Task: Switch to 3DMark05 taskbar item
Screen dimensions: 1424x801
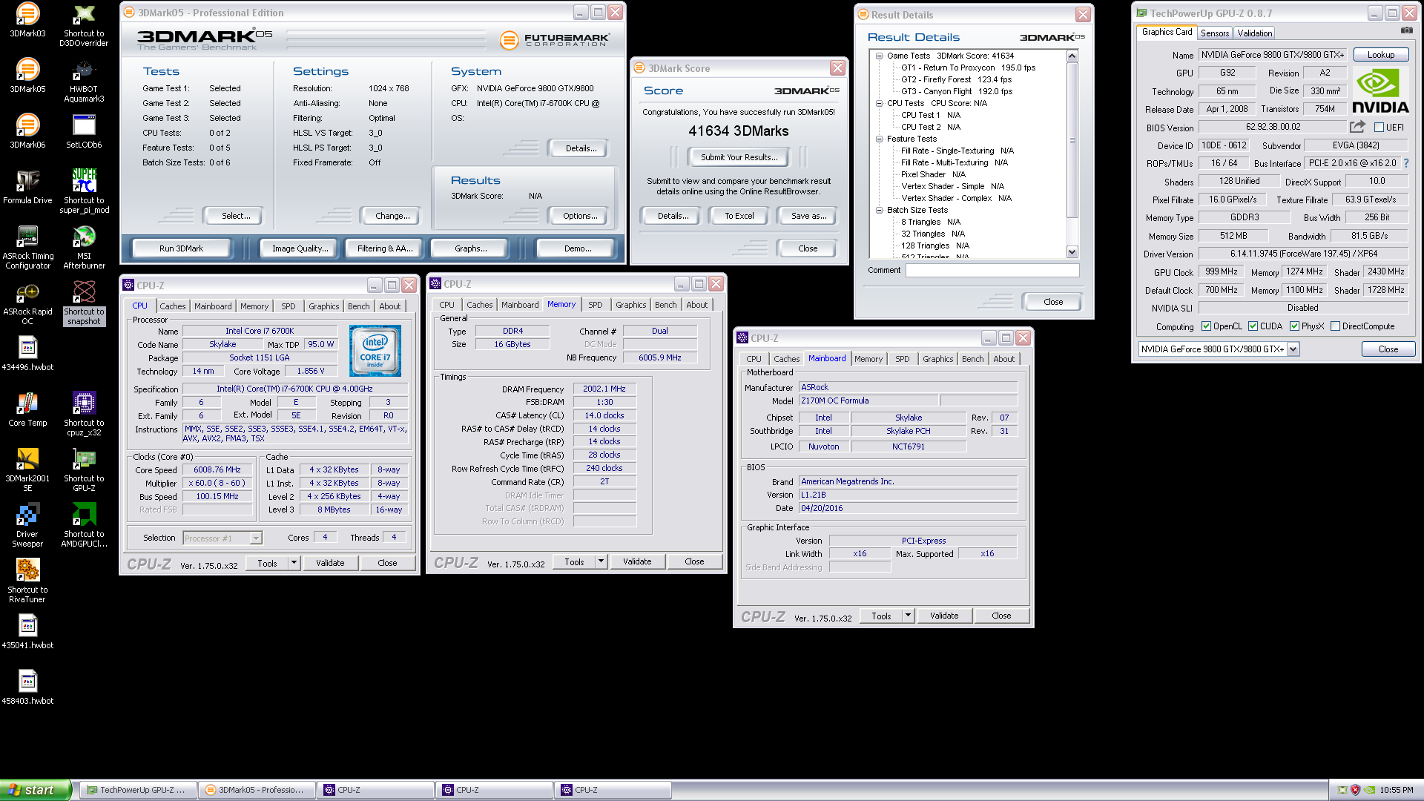Action: [x=256, y=790]
